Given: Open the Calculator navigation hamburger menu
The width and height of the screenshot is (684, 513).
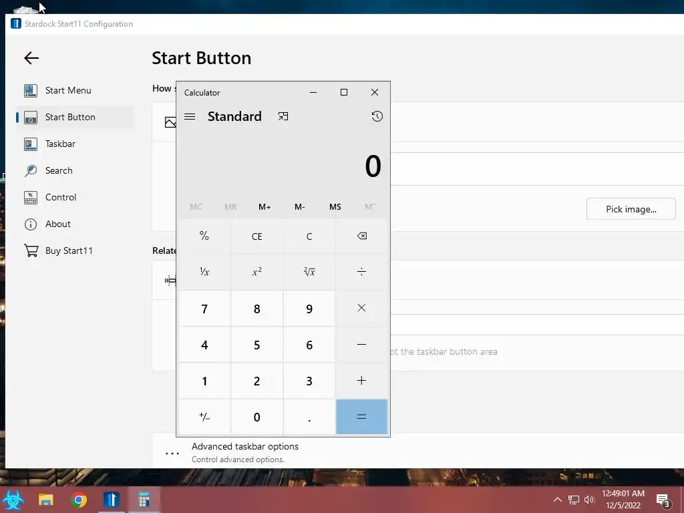Looking at the screenshot, I should [x=189, y=116].
